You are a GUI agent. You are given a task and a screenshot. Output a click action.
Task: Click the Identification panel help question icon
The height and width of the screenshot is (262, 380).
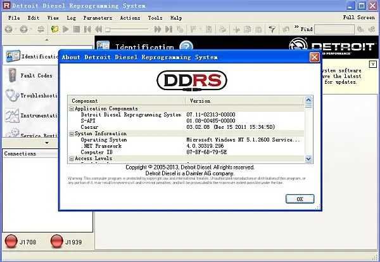186,46
